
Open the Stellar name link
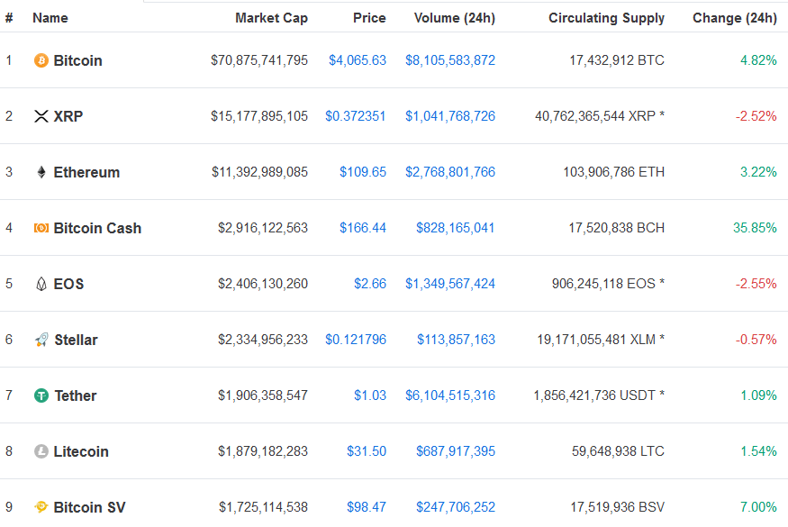pyautogui.click(x=76, y=340)
